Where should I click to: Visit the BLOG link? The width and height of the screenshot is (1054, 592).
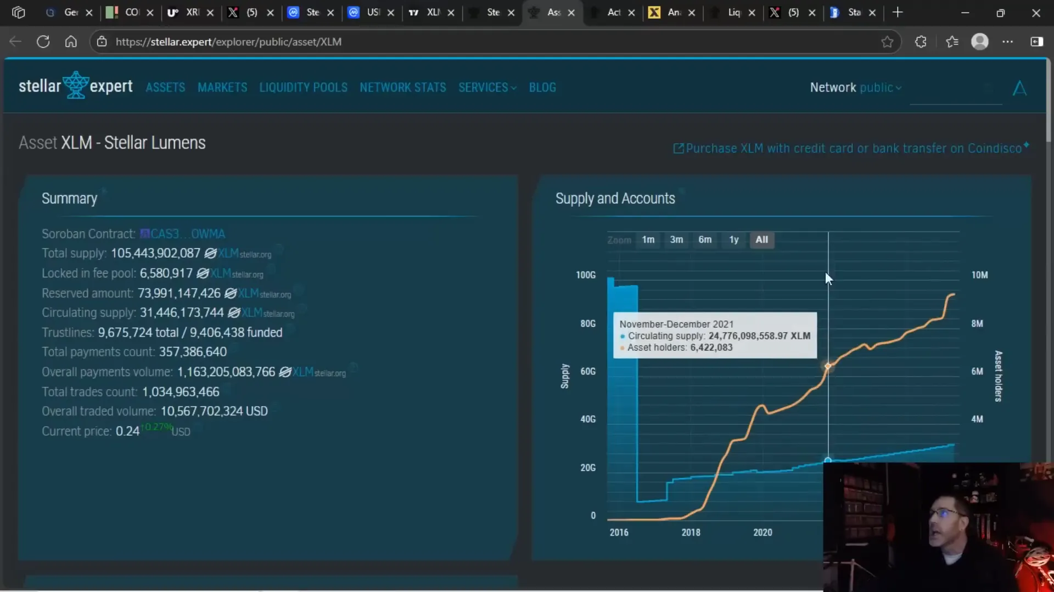(542, 88)
